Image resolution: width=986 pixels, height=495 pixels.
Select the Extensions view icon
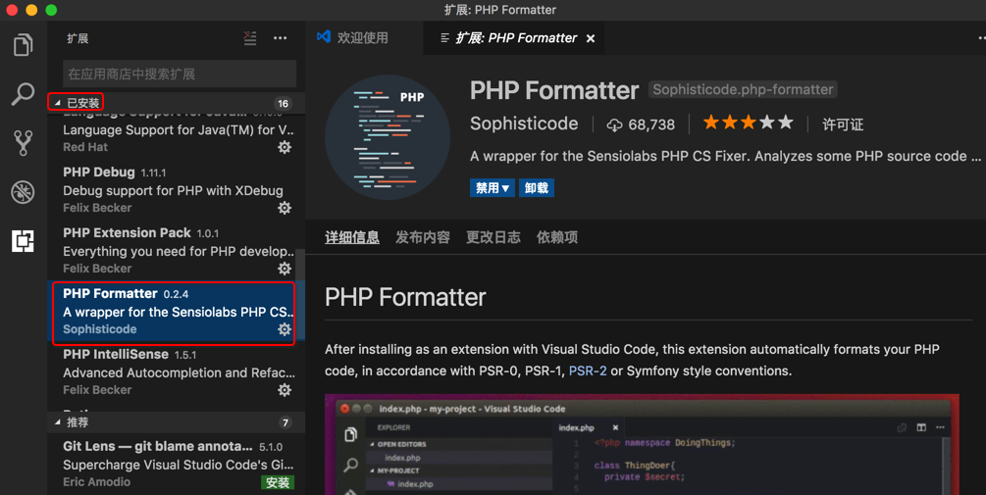(x=24, y=240)
